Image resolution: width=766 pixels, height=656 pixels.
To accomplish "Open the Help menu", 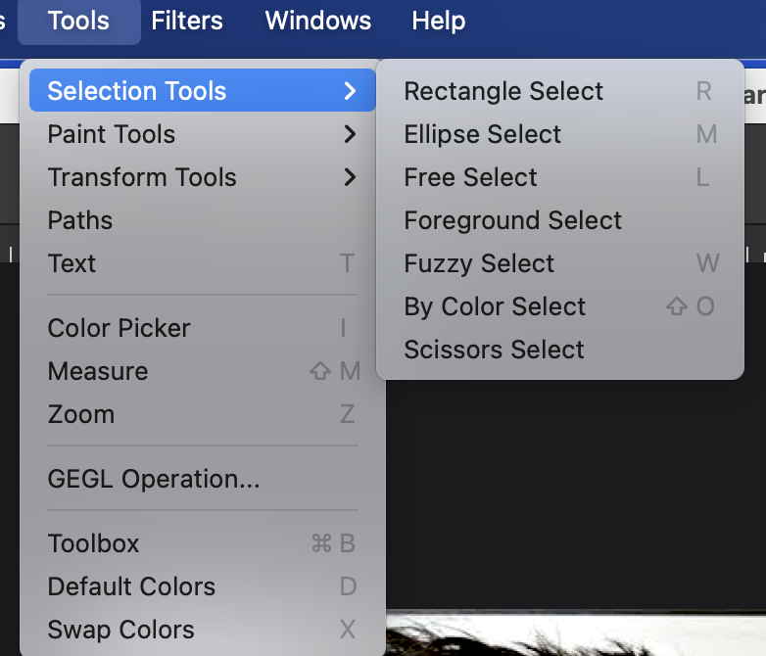I will click(x=438, y=21).
